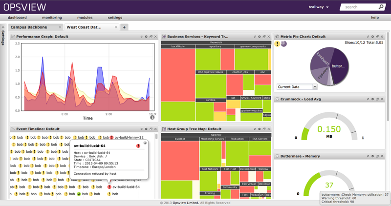Select the repository keyword header

[215, 46]
